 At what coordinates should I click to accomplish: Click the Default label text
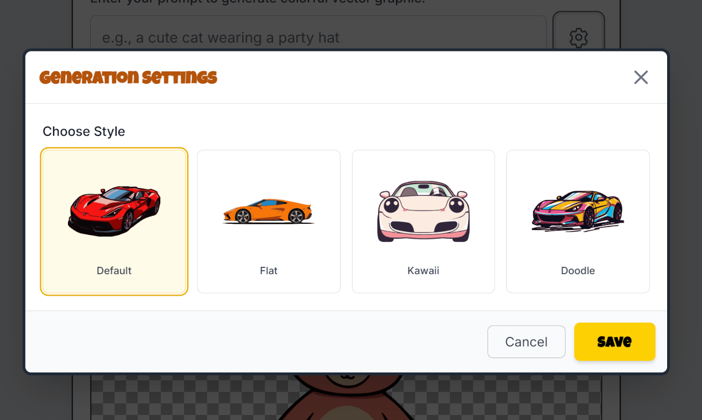pyautogui.click(x=114, y=271)
